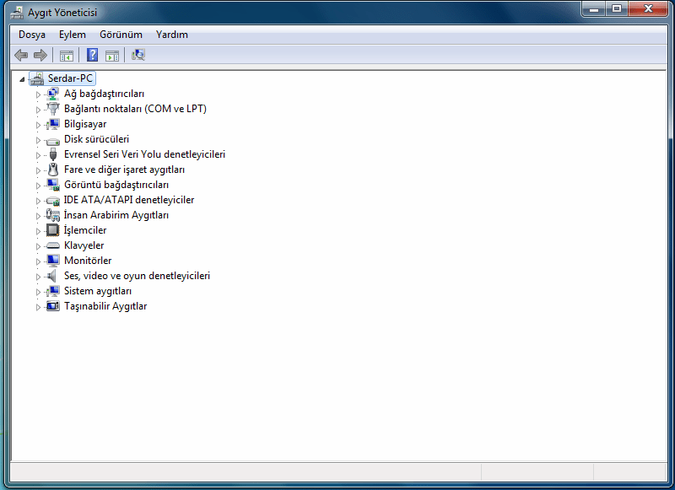Show or hide console tree toolbar icon
This screenshot has width=675, height=490.
tap(67, 56)
